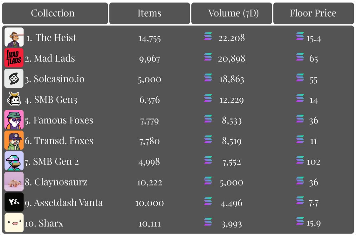Screen dimensions: 356x236
Task: Click The Heist ape avatar icon
Action: (14, 37)
